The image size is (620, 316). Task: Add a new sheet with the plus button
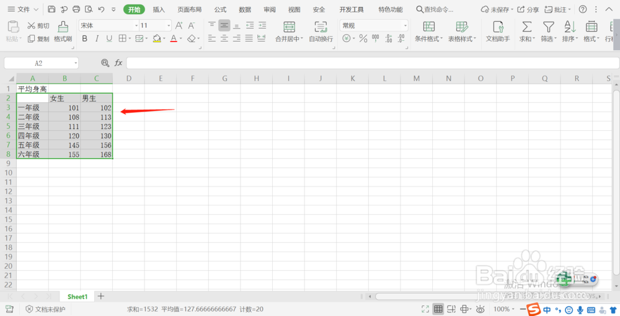click(101, 296)
